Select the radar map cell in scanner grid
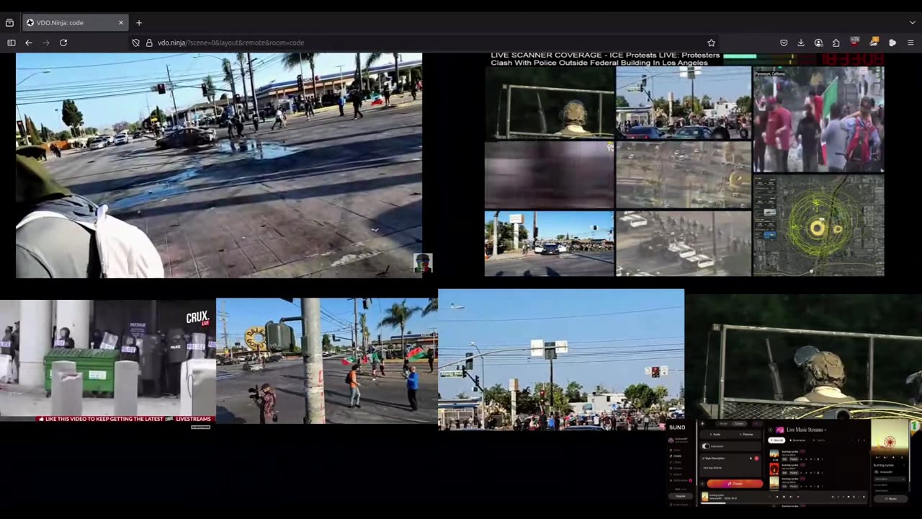The height and width of the screenshot is (519, 922). point(818,226)
